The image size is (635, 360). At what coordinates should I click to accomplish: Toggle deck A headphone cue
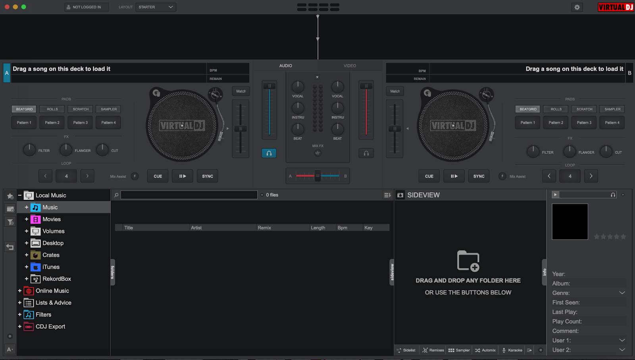point(269,153)
